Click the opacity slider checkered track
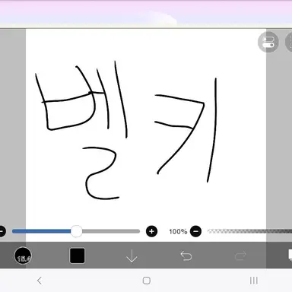The image size is (292, 292). click(249, 231)
